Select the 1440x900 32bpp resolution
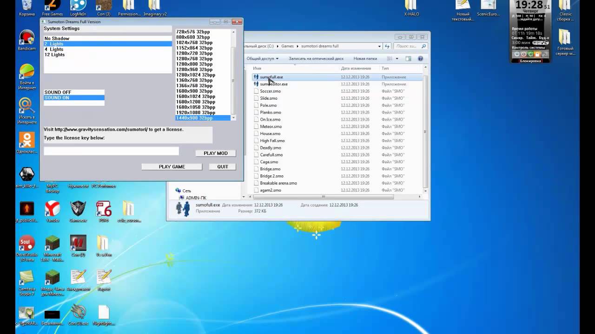 point(203,118)
